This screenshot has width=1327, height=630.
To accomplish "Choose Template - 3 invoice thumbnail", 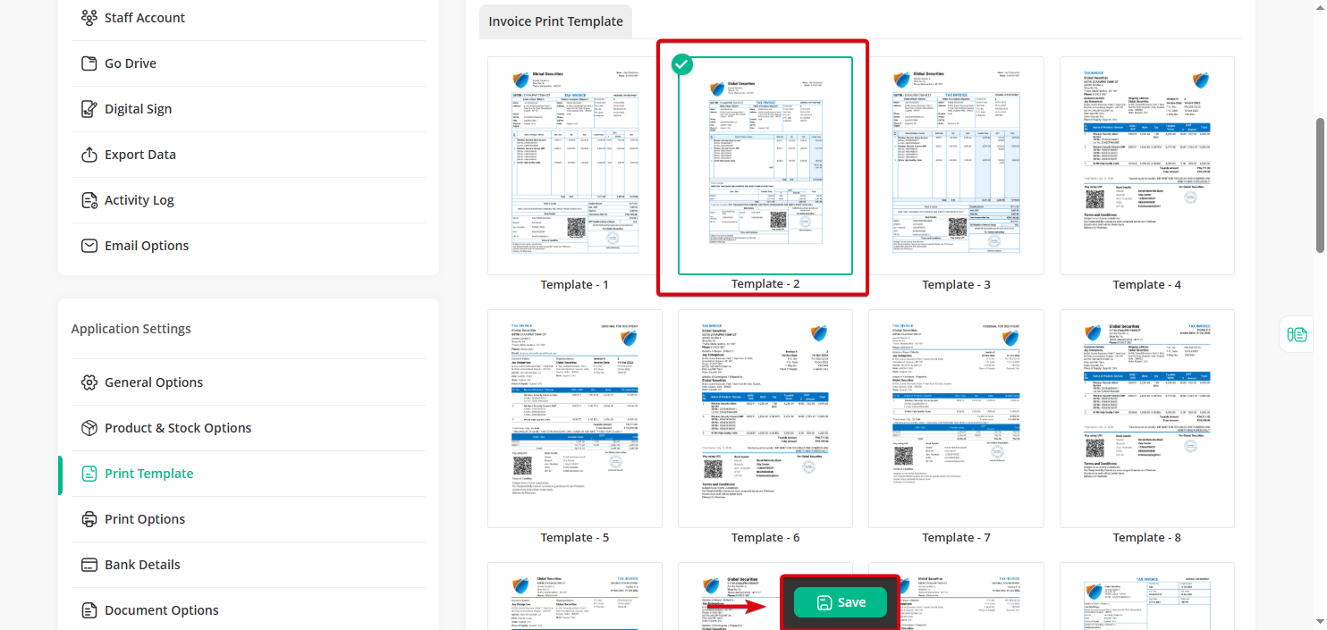I will click(x=956, y=166).
